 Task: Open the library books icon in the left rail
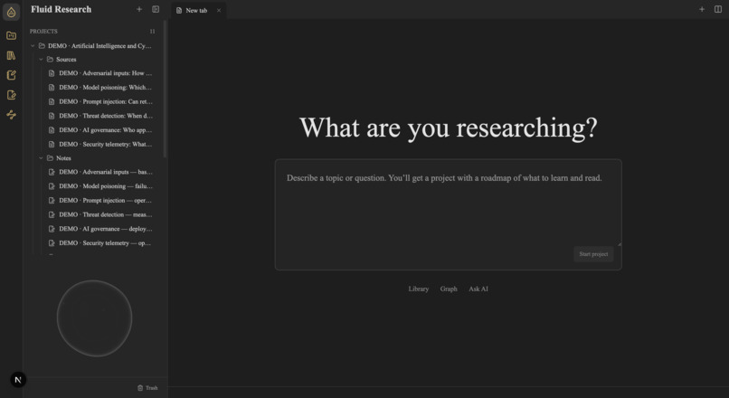[11, 56]
